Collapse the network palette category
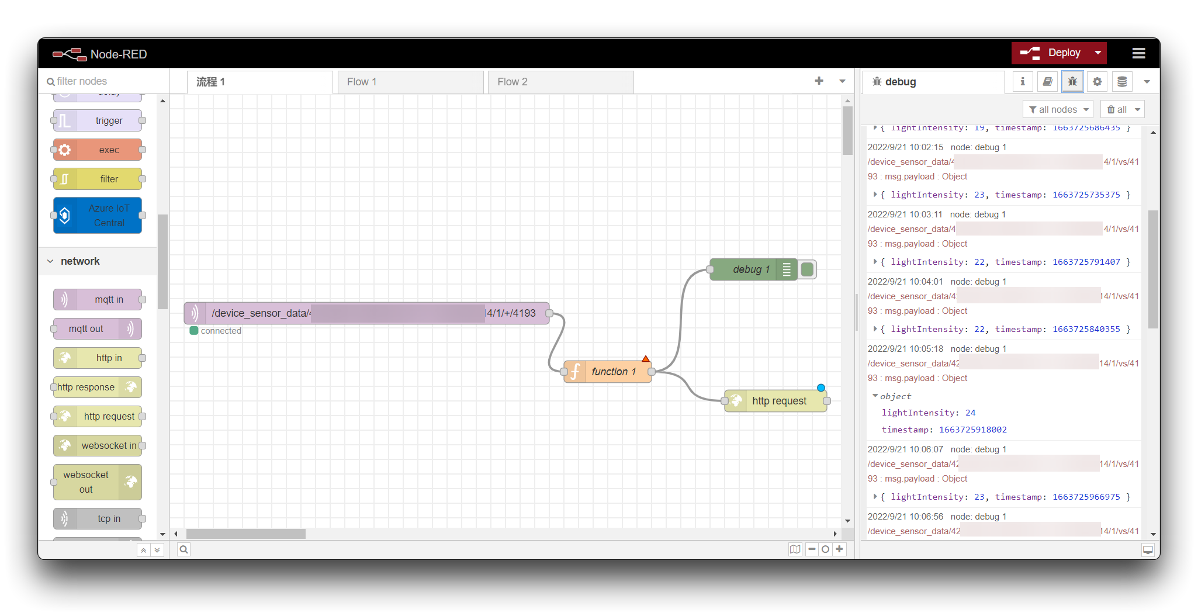 point(98,261)
